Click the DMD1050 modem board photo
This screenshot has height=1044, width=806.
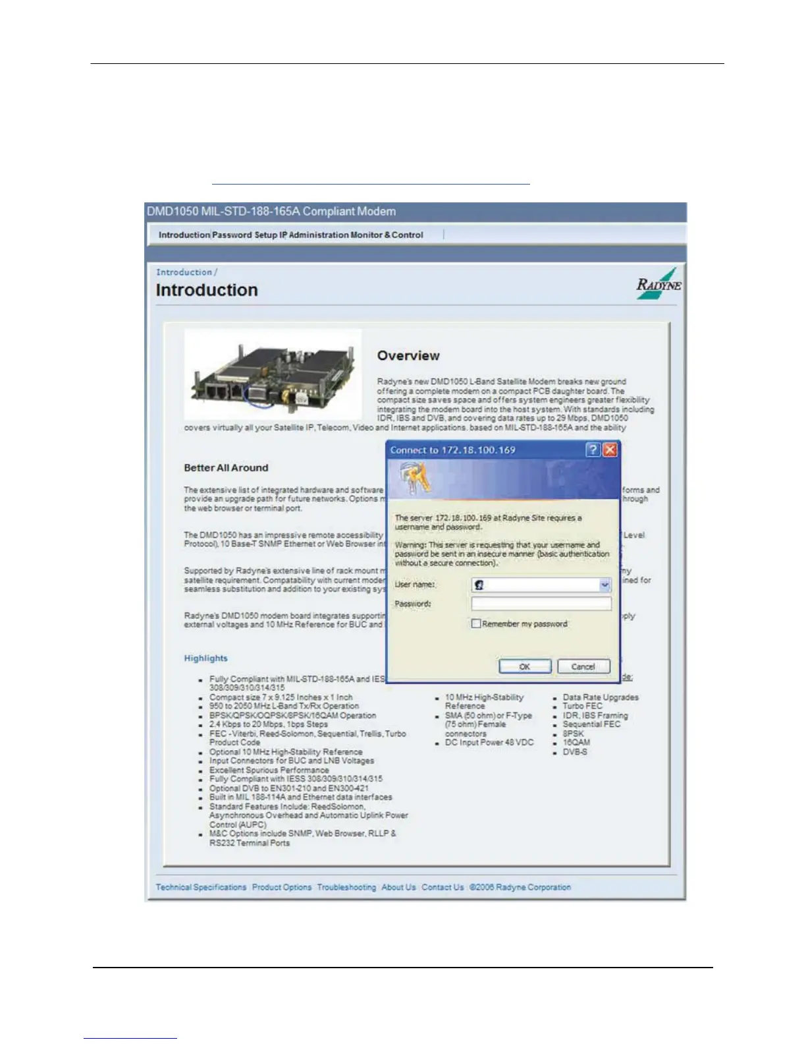point(273,374)
